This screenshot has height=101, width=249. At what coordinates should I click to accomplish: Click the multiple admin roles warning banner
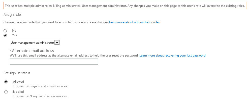click(x=125, y=6)
